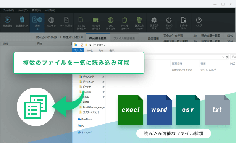This screenshot has width=236, height=143.
Task: Select ネットワーク in Explorer navigation pane
Action: (x=85, y=132)
